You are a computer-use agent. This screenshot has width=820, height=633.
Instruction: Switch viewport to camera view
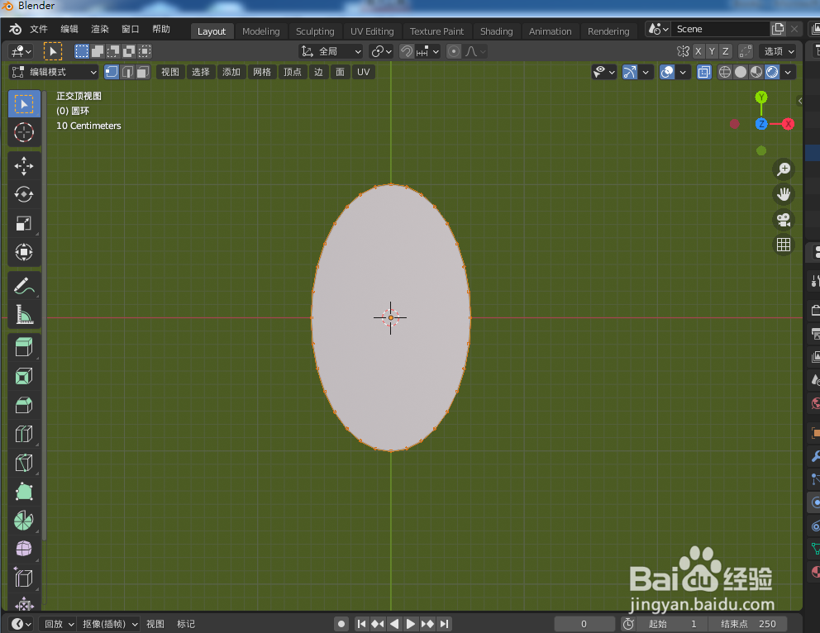(783, 220)
